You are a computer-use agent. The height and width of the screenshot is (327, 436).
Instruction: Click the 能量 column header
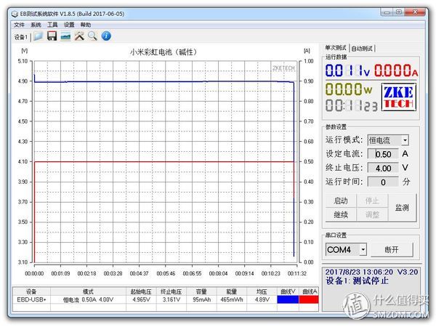tap(232, 291)
